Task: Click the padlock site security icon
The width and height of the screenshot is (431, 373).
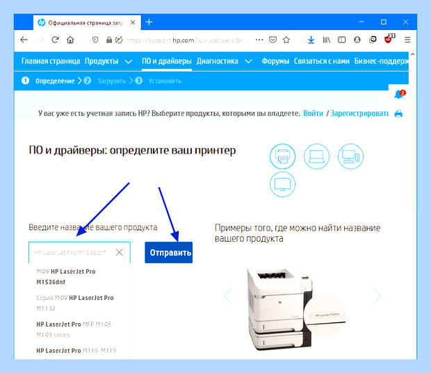Action: click(109, 40)
